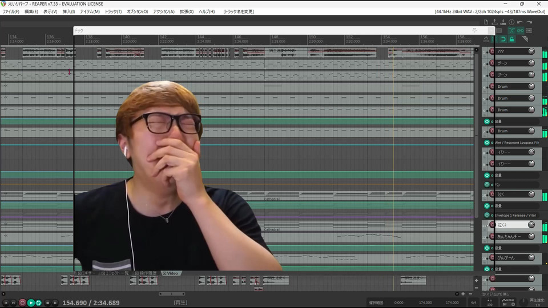Arm record on track 12 あんちゃんチー
548x308 pixels.
tap(492, 236)
